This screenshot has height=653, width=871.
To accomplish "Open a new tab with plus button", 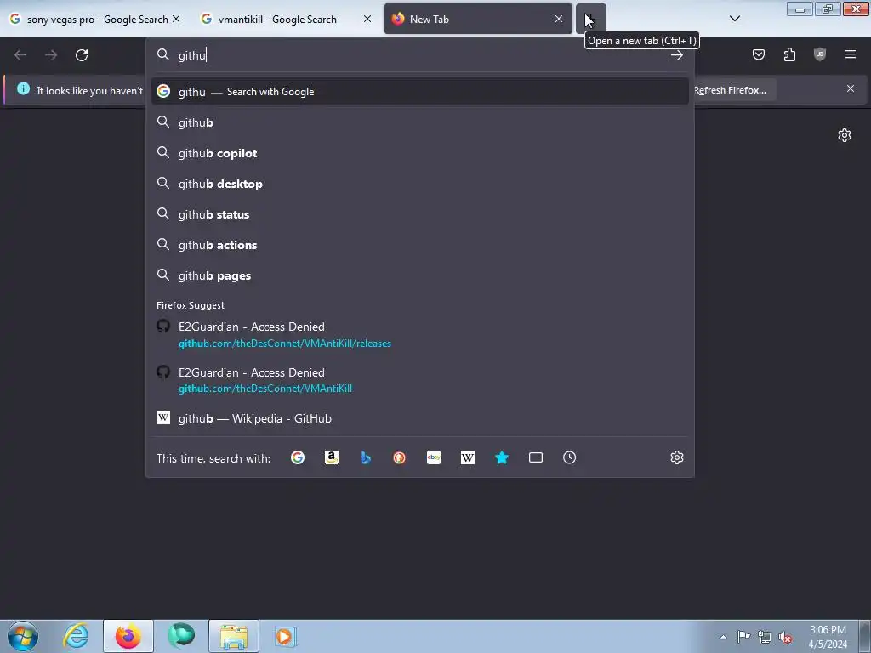I will tap(591, 19).
